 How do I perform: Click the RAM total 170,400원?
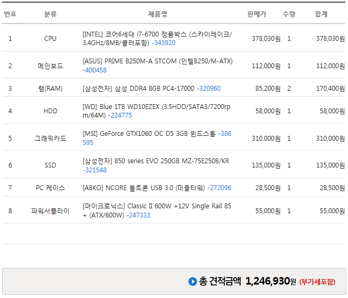point(330,89)
